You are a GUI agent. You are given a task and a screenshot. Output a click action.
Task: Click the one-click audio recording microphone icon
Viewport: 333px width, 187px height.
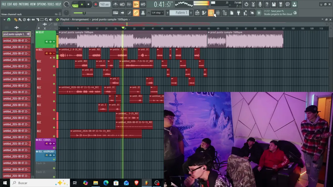tap(260, 4)
